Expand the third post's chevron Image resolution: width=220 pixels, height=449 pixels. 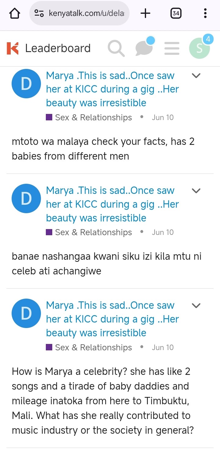click(x=196, y=306)
